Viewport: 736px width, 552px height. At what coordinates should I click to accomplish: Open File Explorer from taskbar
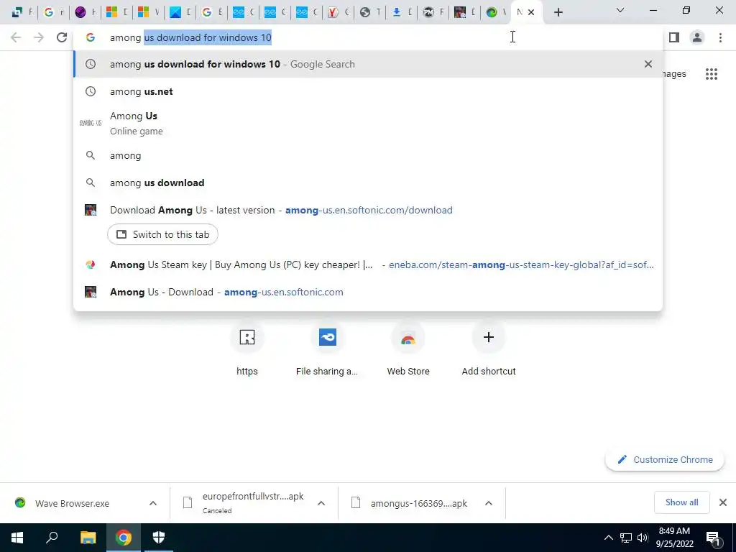coord(88,538)
